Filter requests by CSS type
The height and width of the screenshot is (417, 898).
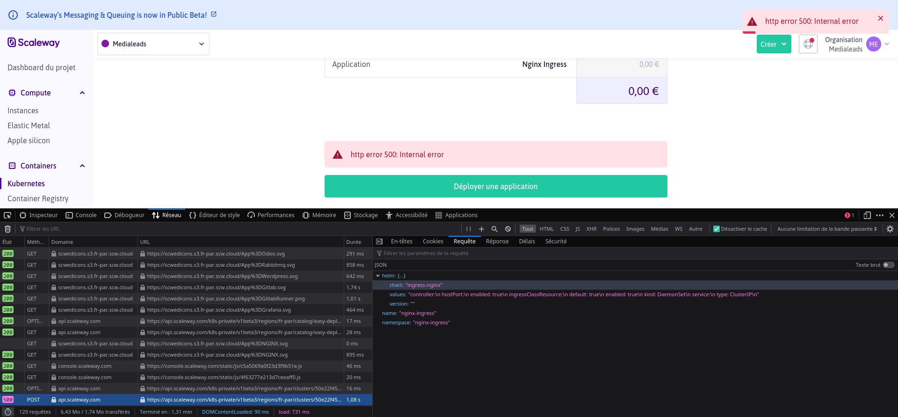click(x=565, y=229)
